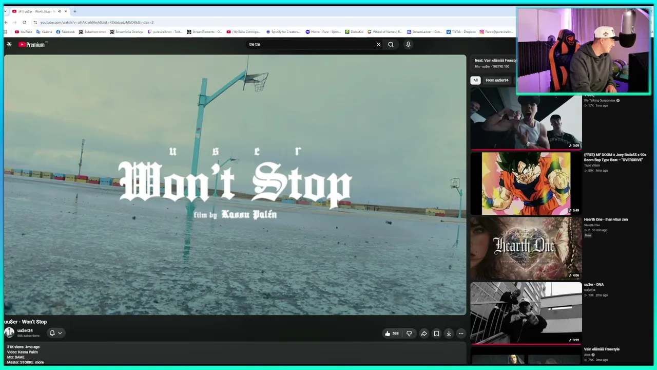Viewport: 657px width, 370px height.
Task: Open the StreamLadder bookmark
Action: tap(424, 32)
